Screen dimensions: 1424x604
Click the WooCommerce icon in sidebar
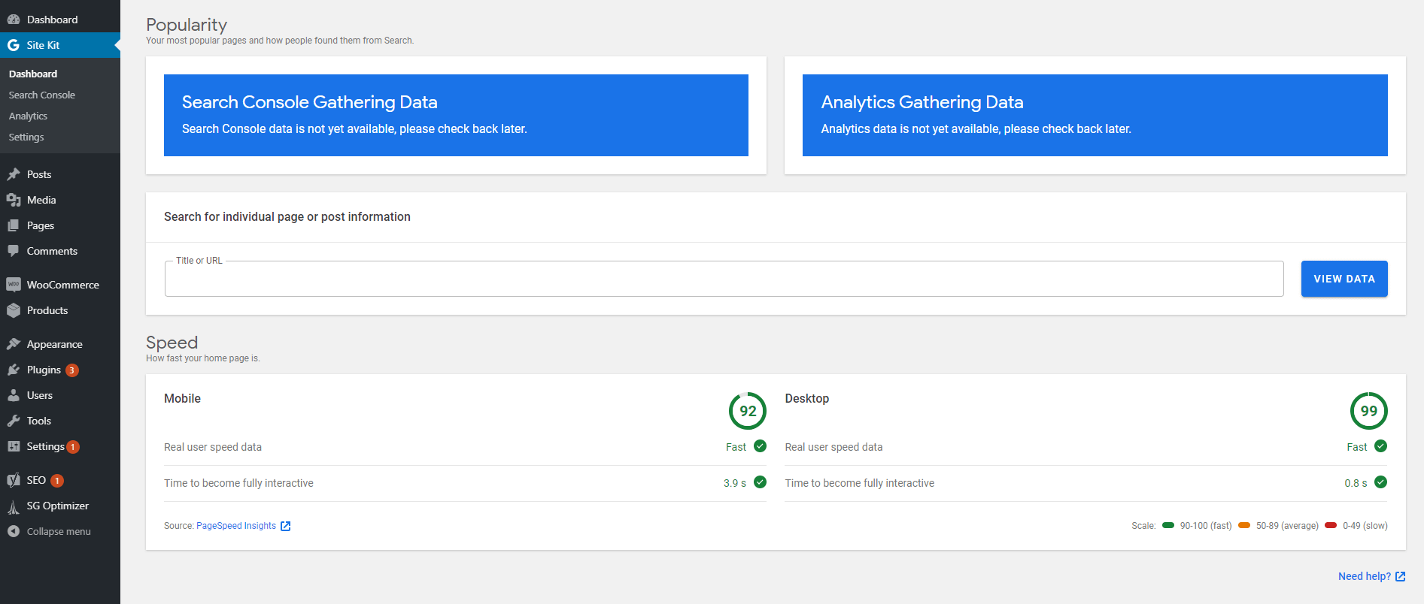tap(14, 285)
